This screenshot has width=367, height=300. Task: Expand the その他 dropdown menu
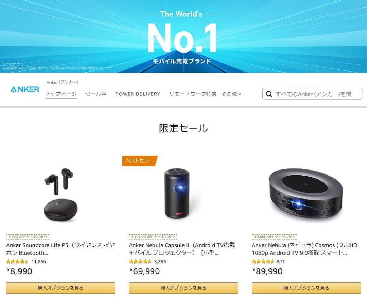pos(231,94)
